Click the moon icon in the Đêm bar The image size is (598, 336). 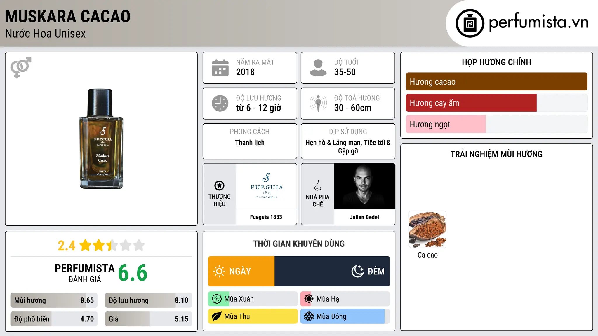(358, 271)
